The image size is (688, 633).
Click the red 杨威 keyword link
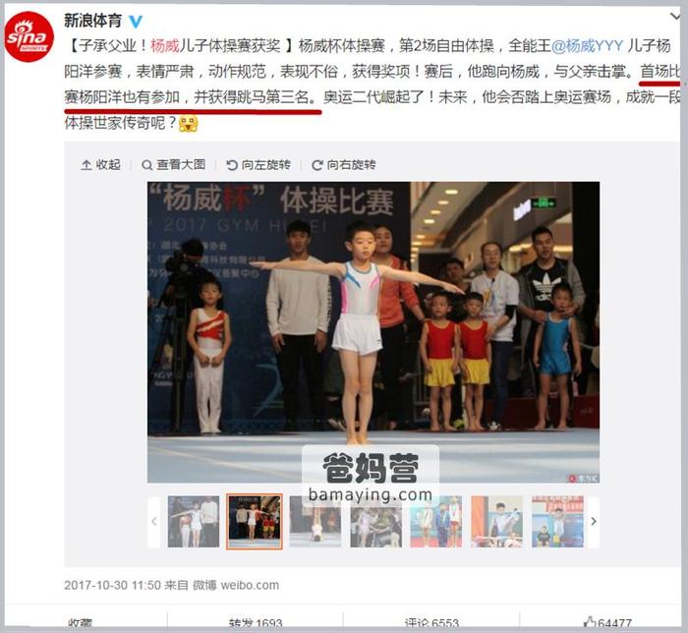[165, 45]
